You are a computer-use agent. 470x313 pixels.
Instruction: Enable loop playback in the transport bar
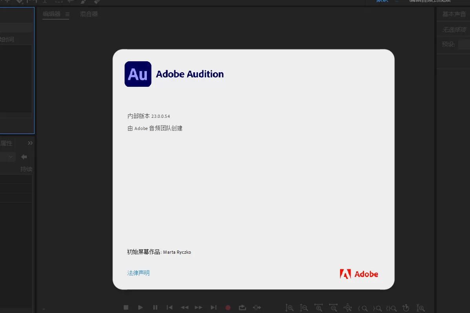[x=242, y=308]
